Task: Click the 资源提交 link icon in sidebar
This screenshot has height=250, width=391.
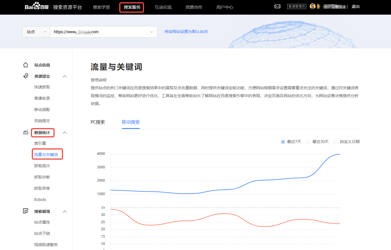Action: (x=25, y=76)
